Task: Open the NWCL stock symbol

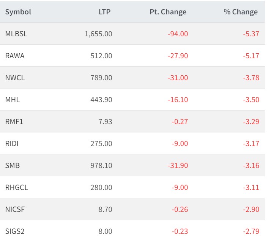Action: (15, 78)
